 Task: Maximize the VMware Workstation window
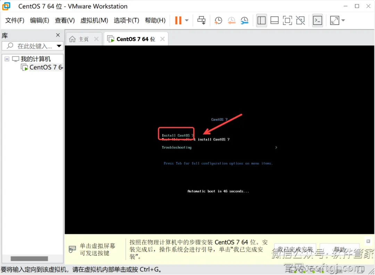357,6
